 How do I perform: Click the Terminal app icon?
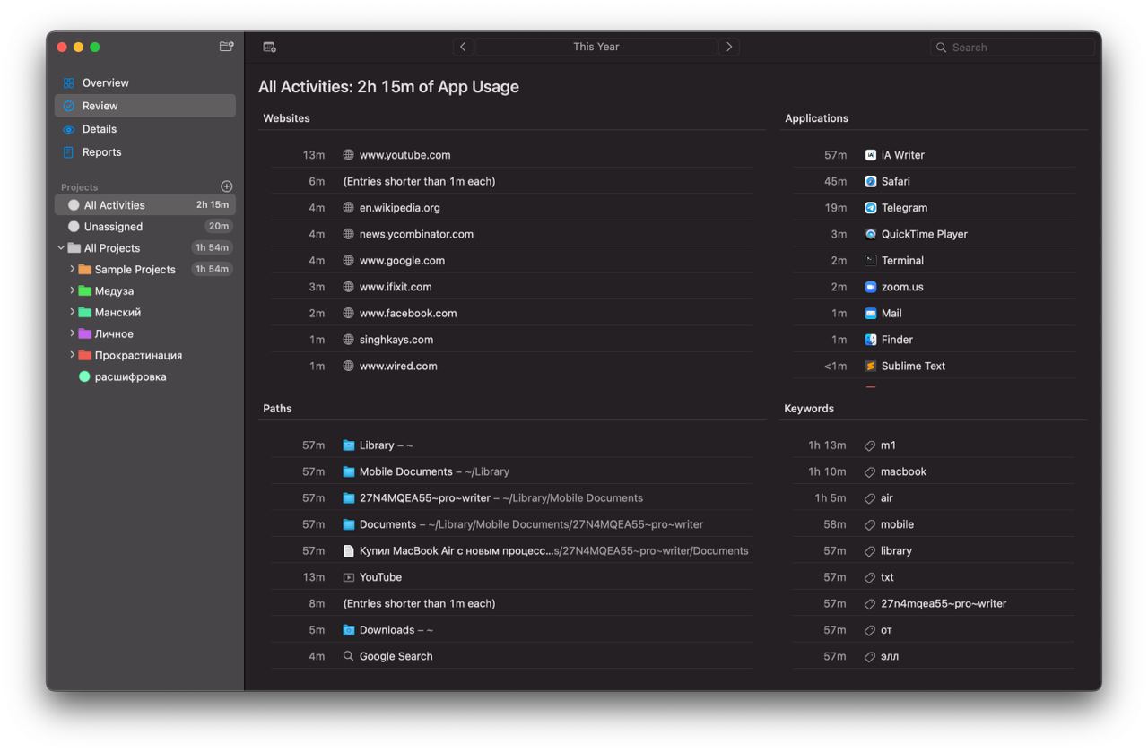870,260
